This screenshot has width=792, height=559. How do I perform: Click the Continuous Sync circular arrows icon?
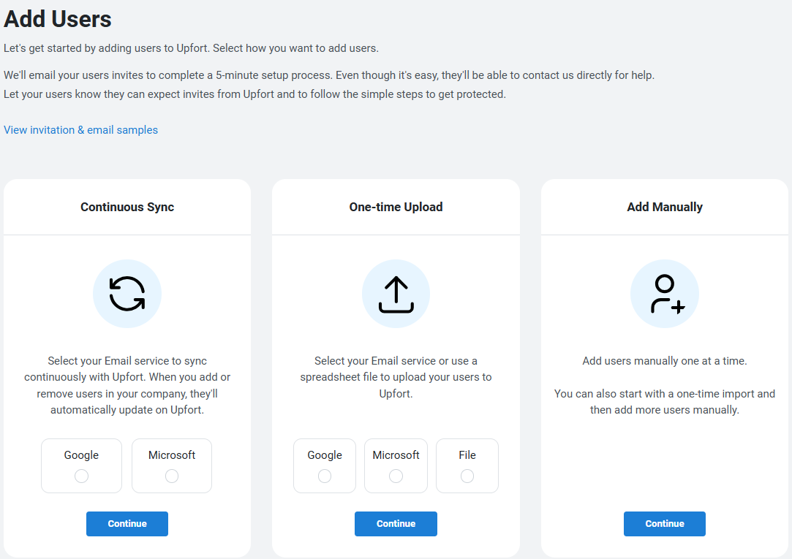[127, 294]
